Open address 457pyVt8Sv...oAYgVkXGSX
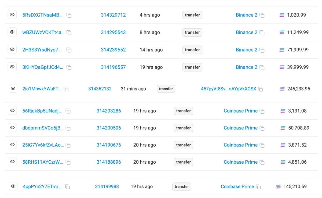 coord(229,89)
